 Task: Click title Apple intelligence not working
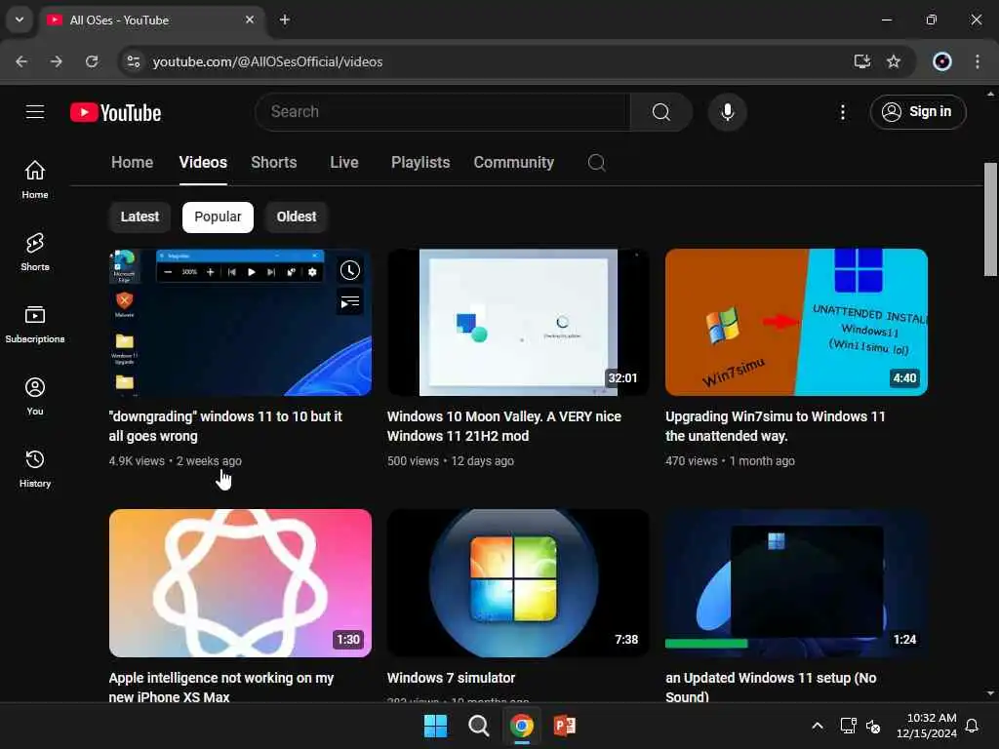221,688
